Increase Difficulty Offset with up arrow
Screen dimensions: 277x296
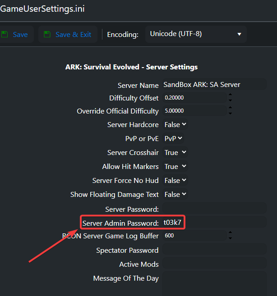[231, 95]
